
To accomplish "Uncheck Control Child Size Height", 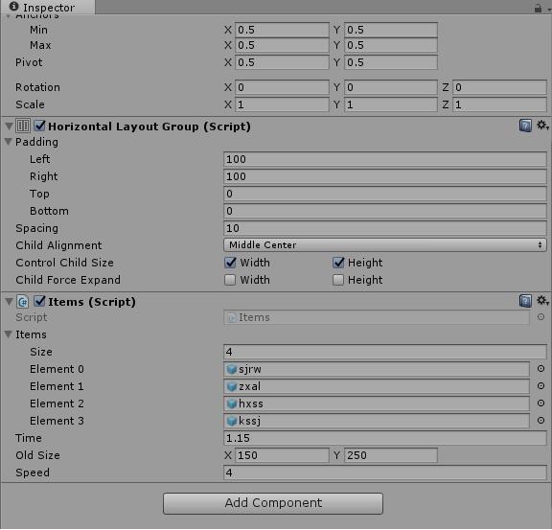I will coord(338,263).
